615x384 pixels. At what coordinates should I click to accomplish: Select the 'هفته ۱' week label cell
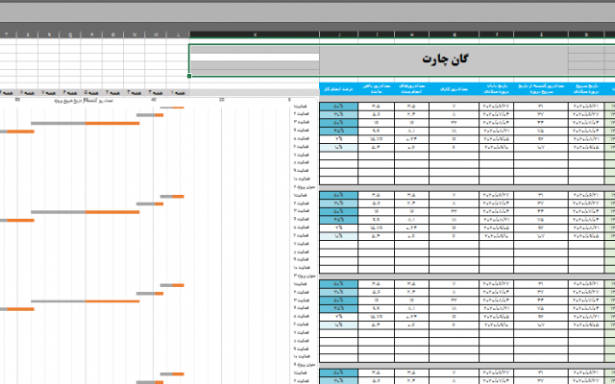179,92
